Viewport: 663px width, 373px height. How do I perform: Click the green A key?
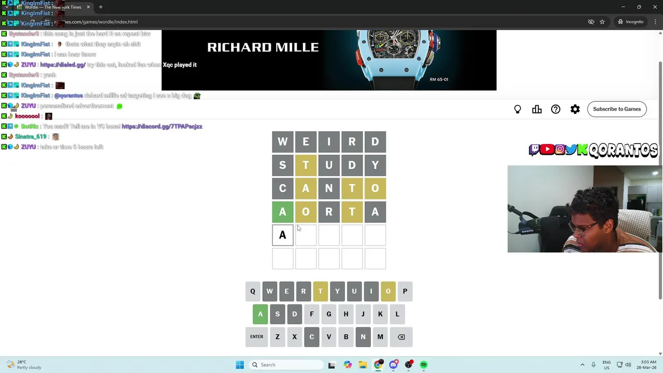(260, 314)
